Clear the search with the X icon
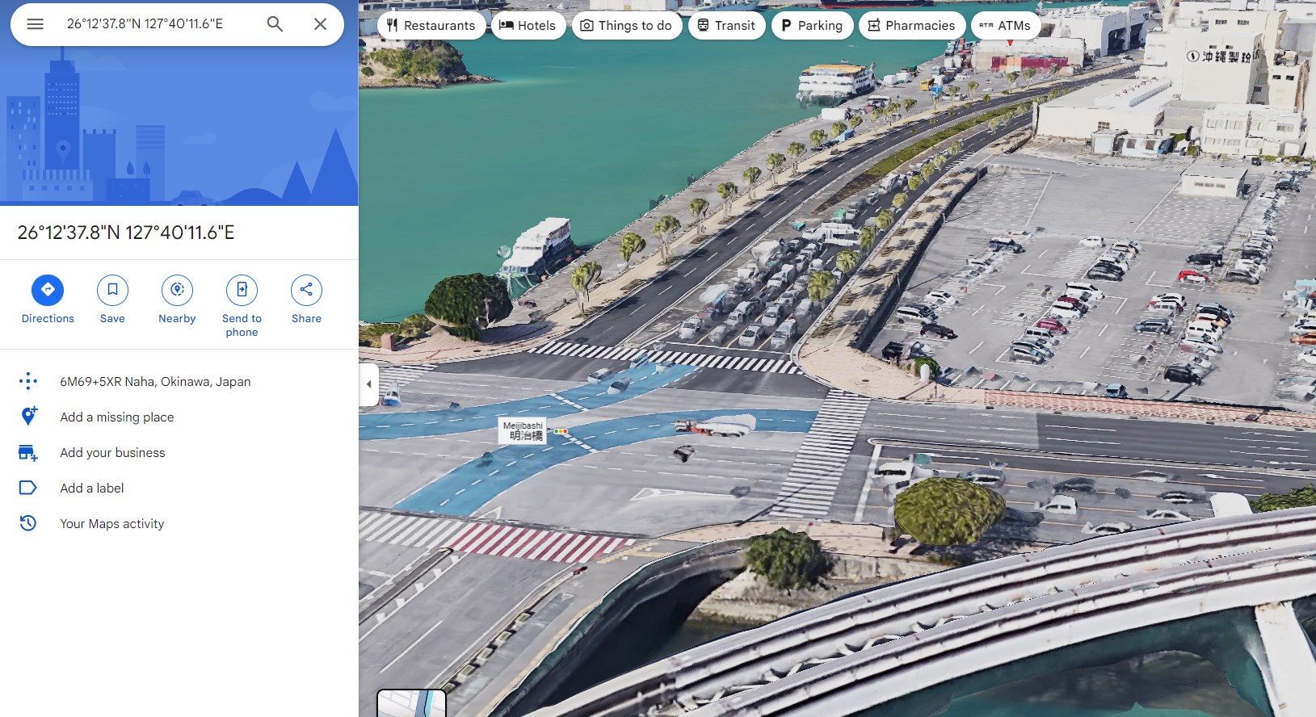This screenshot has height=717, width=1316. click(320, 24)
